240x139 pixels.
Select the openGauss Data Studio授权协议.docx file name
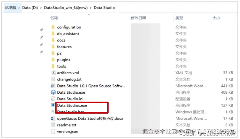click(x=90, y=118)
